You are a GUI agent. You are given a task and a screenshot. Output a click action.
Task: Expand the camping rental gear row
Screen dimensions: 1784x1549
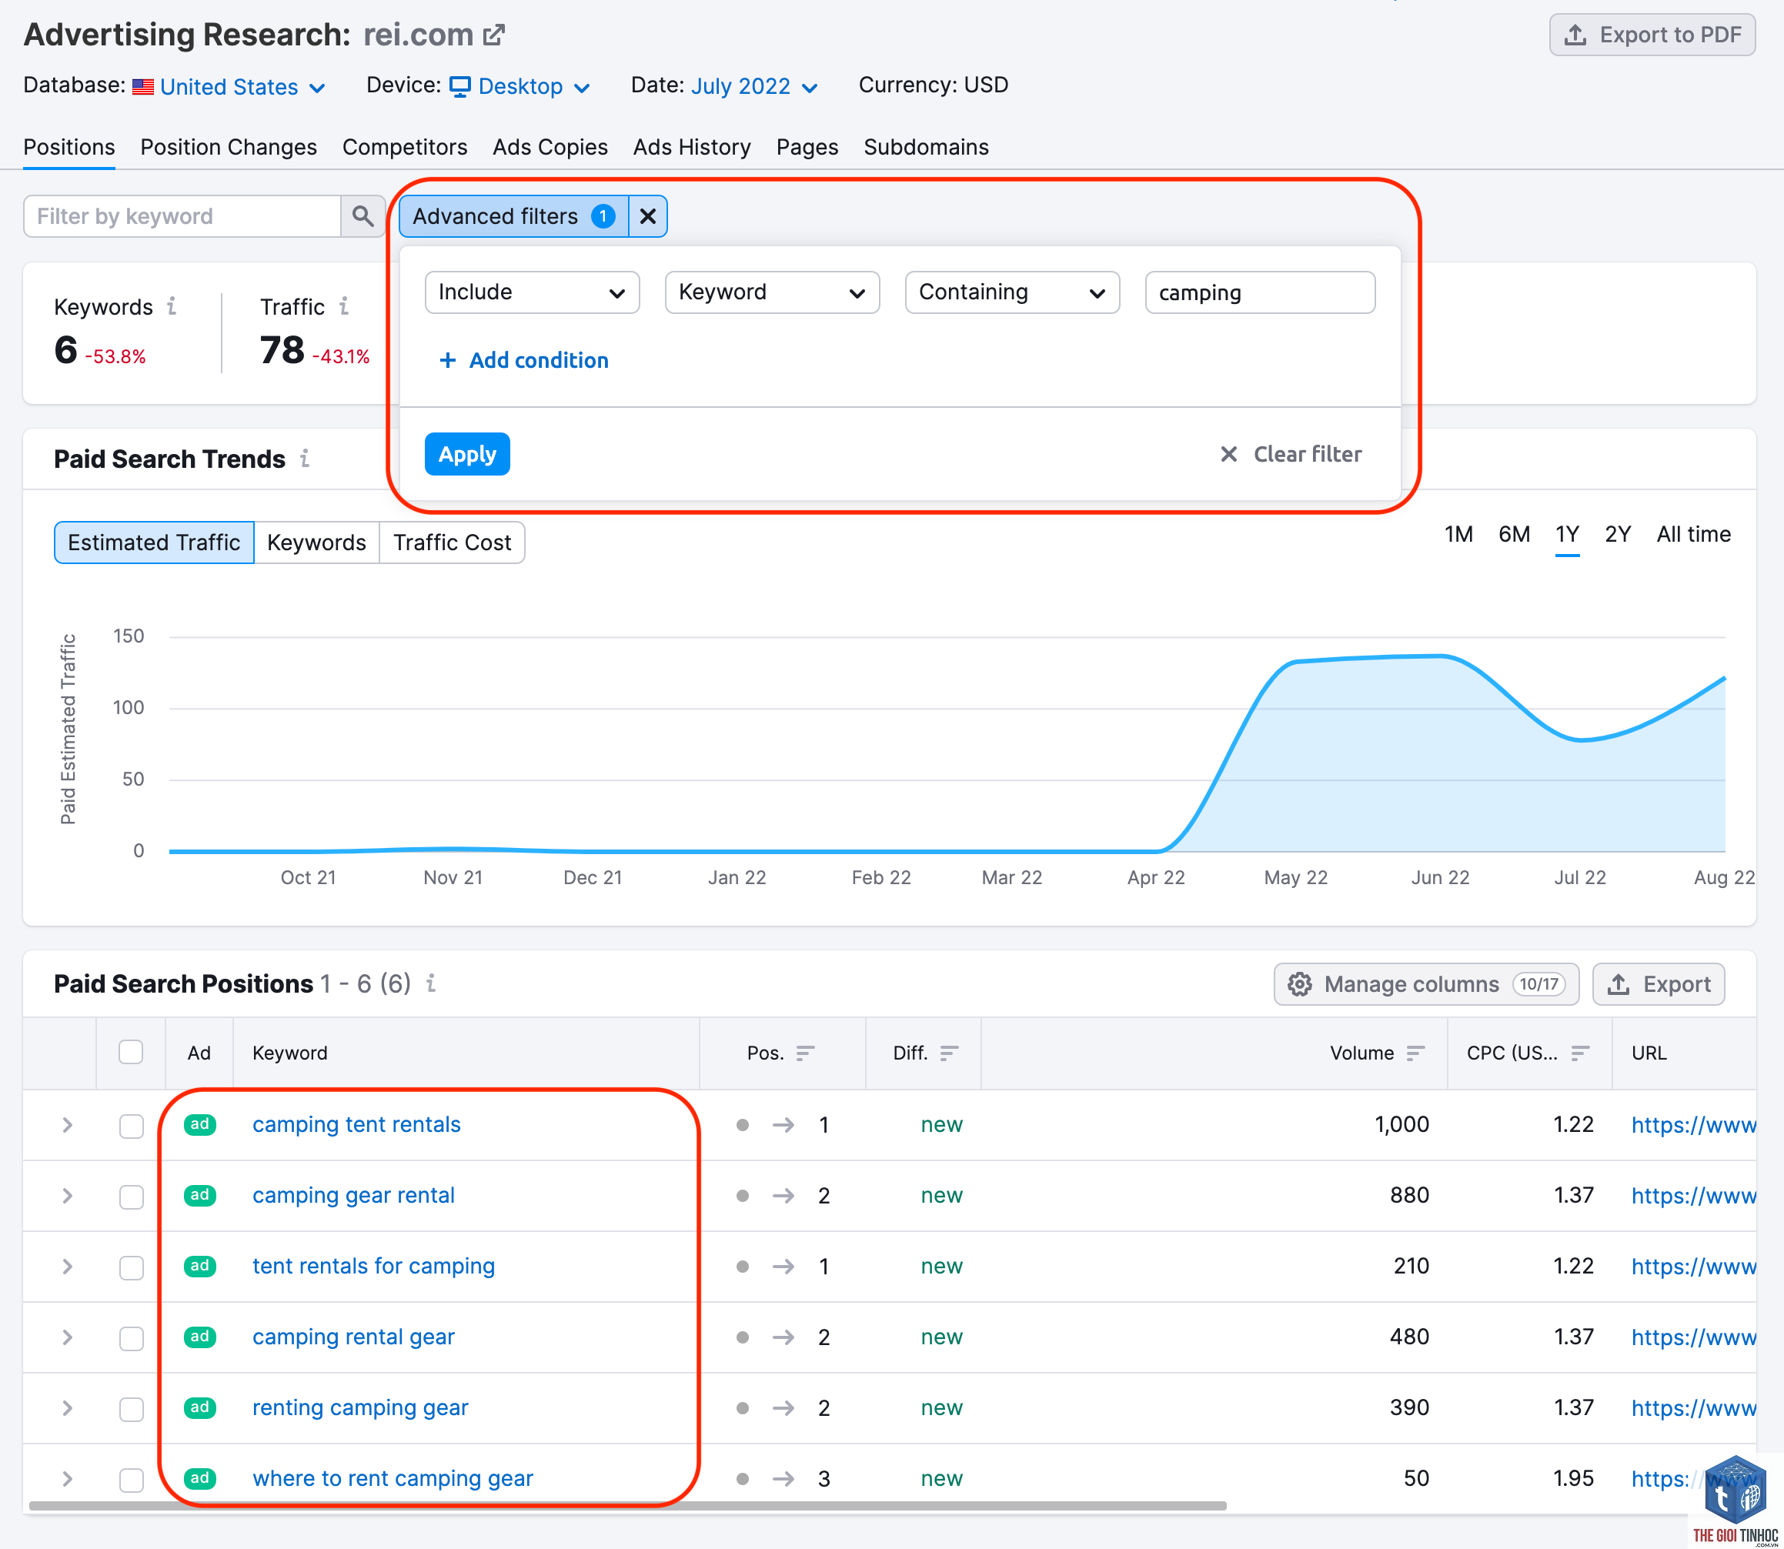pyautogui.click(x=68, y=1337)
